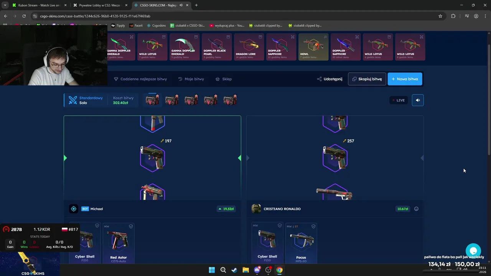Click CRISTIANO RONALDO's profile avatar
The image size is (491, 276).
[256, 209]
